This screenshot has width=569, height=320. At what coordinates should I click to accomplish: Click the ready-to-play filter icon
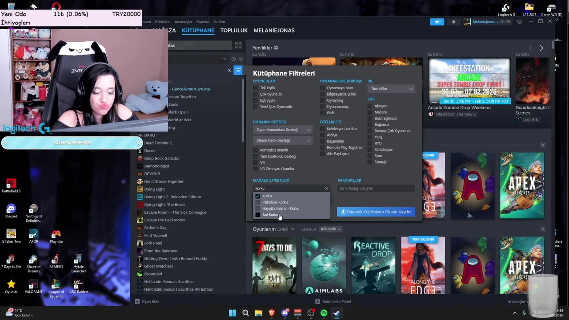pyautogui.click(x=241, y=59)
